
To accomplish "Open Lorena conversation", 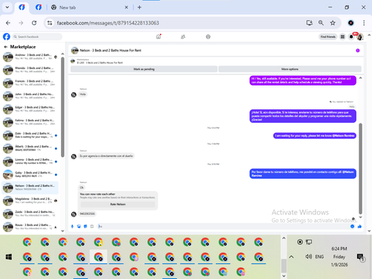I will [30, 161].
